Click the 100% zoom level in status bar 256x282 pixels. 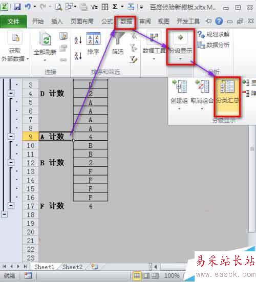pyautogui.click(x=172, y=275)
